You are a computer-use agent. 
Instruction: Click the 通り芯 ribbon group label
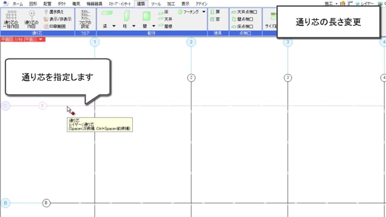37,33
